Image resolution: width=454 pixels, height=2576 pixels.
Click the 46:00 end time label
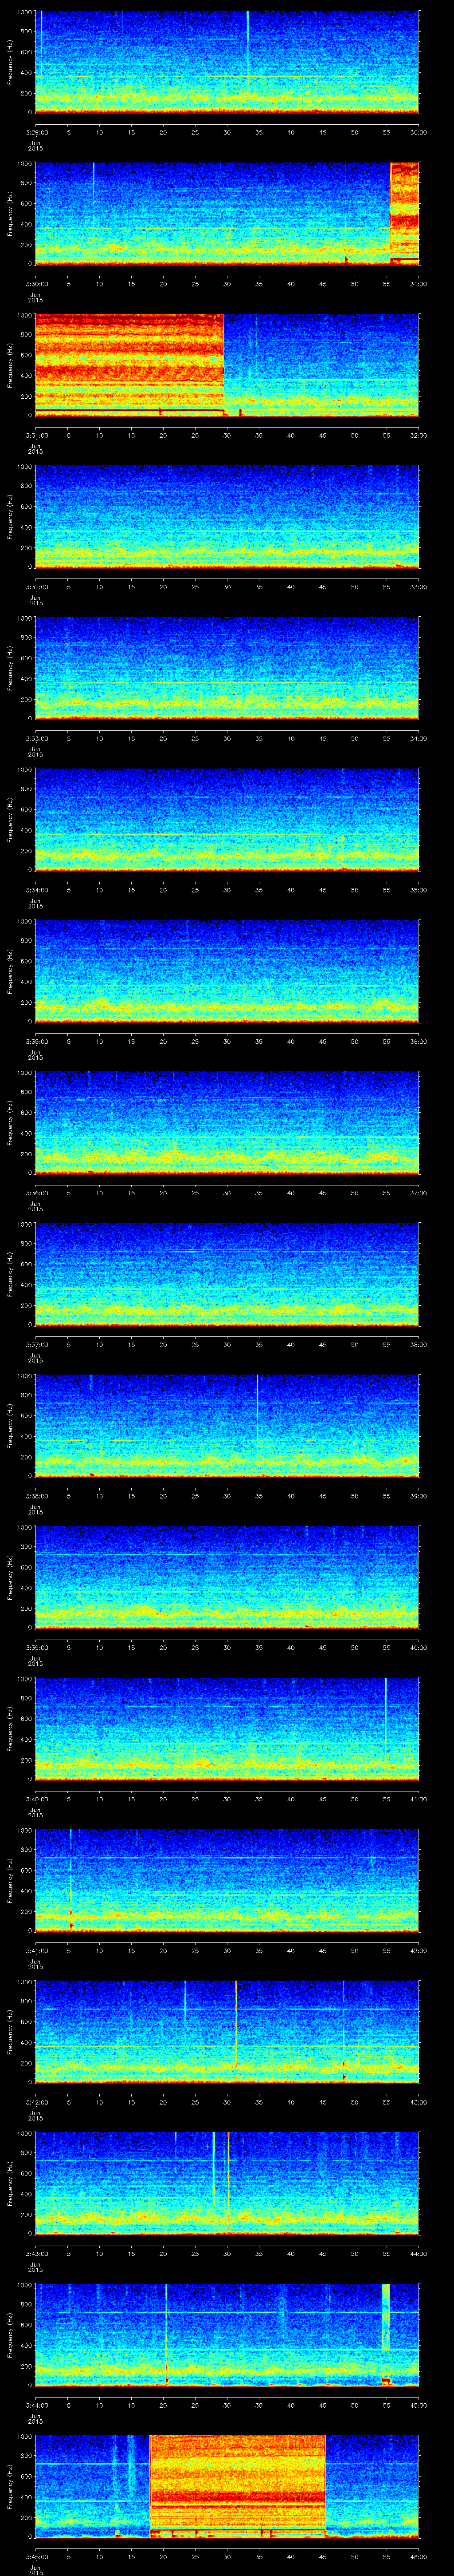pyautogui.click(x=418, y=2557)
